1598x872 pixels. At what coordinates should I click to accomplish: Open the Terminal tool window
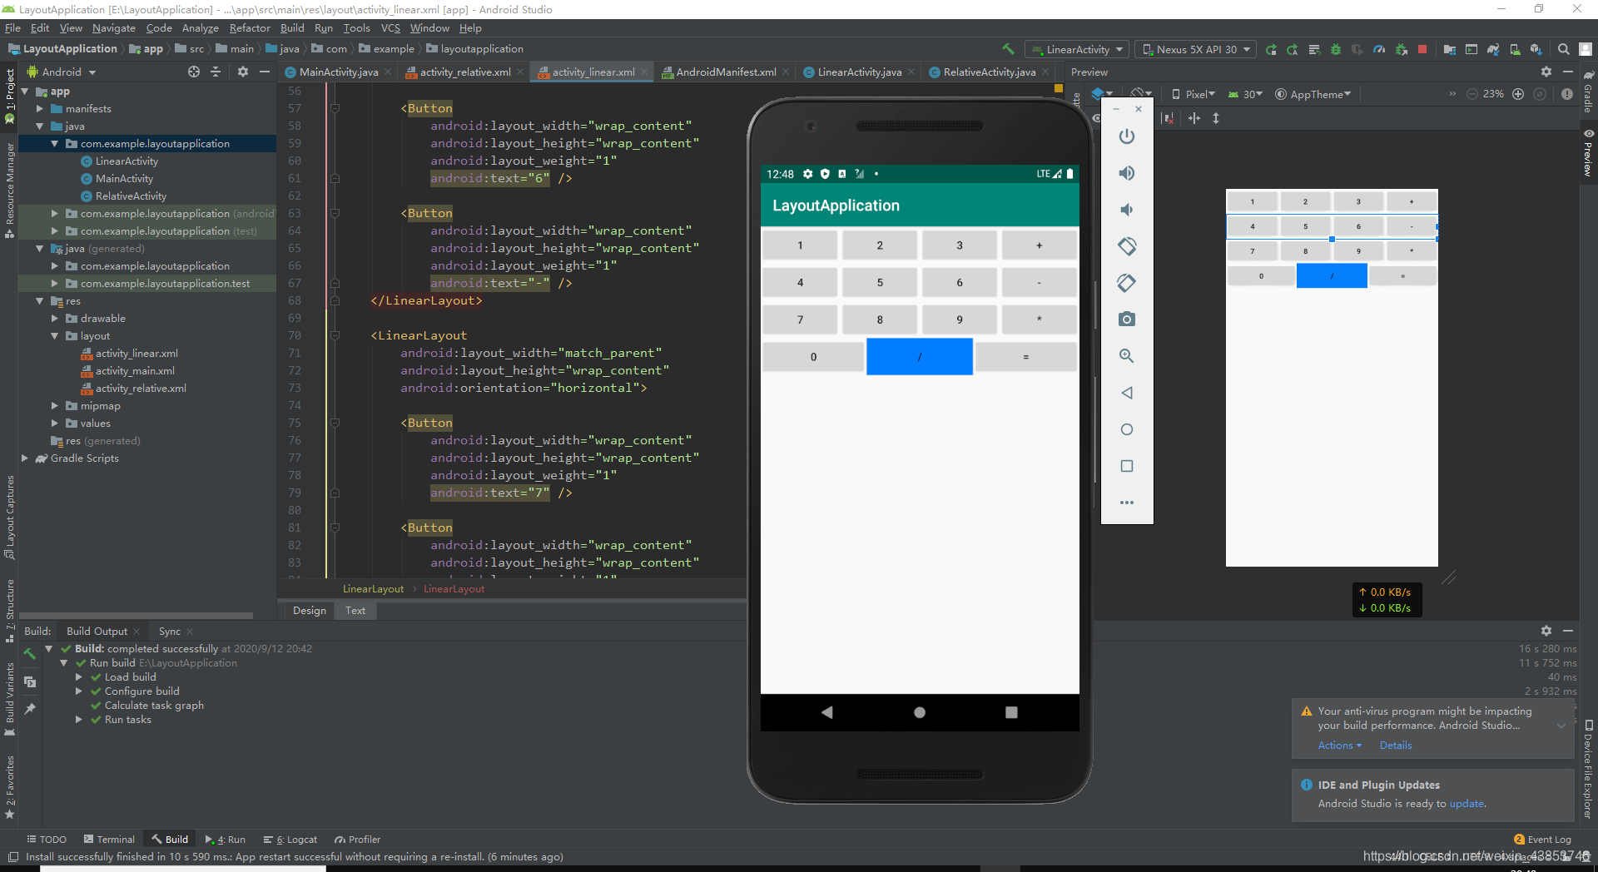(x=109, y=840)
